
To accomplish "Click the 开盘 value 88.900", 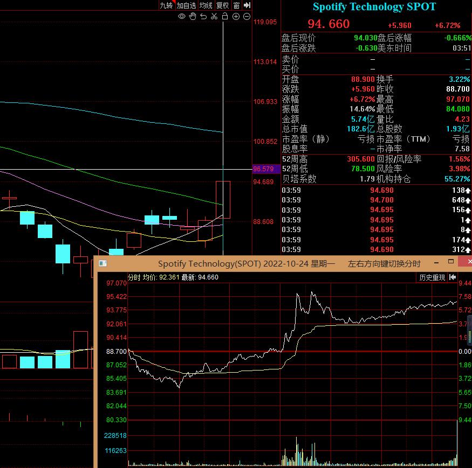I will (363, 79).
